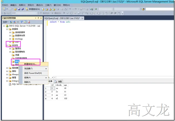Save the current query with the floppy icon
The height and width of the screenshot is (121, 175).
click(19, 9)
